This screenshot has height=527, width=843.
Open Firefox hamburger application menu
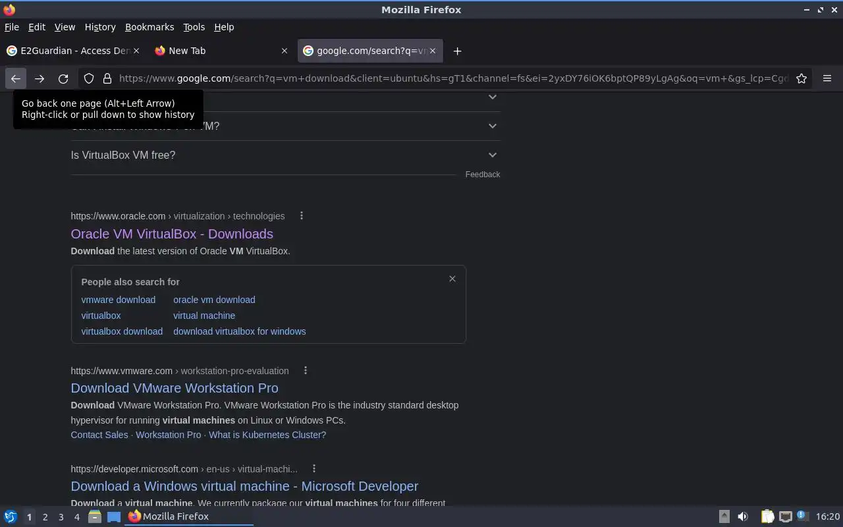(x=827, y=78)
